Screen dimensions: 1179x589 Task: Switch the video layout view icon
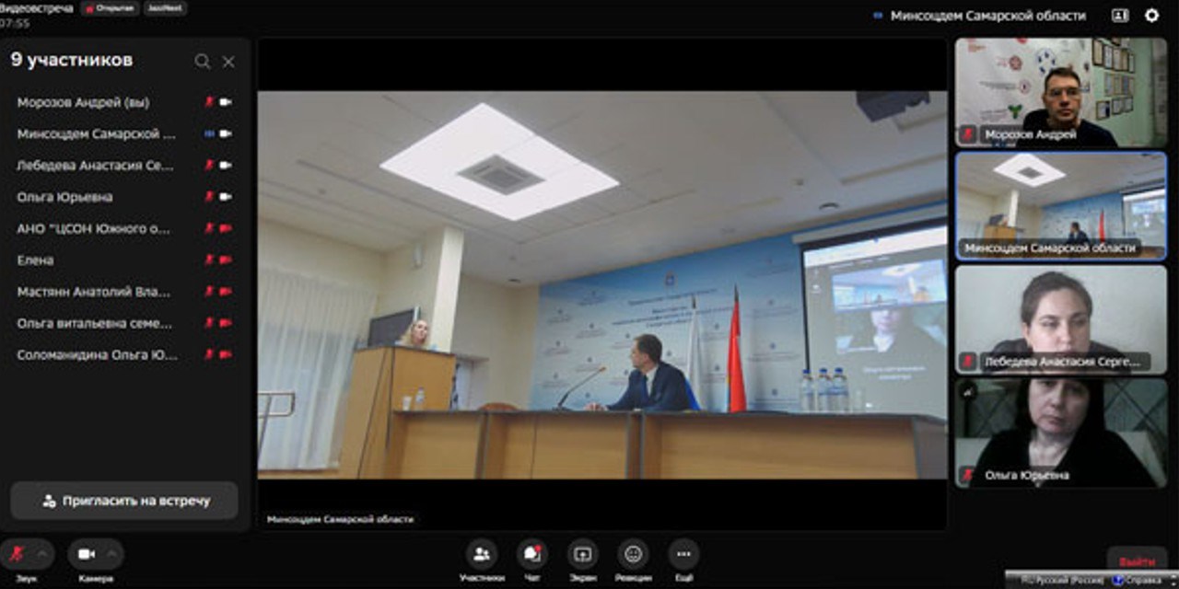(1120, 16)
